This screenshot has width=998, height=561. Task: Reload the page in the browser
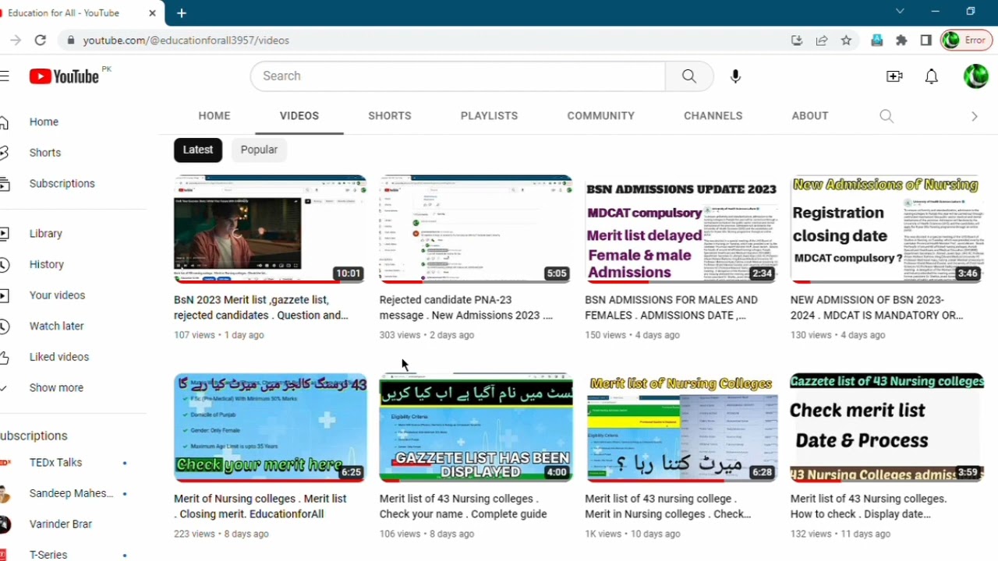tap(41, 40)
